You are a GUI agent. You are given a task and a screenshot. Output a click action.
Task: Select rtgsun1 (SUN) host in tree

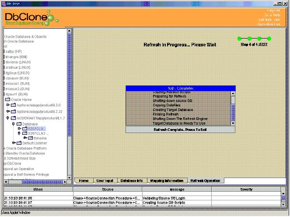[17, 94]
